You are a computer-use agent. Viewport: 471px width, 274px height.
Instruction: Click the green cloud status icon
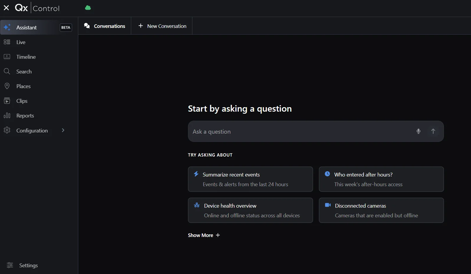[x=88, y=8]
